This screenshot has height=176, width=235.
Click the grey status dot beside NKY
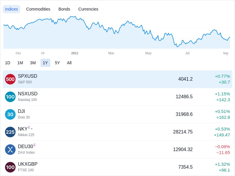pos(32,129)
